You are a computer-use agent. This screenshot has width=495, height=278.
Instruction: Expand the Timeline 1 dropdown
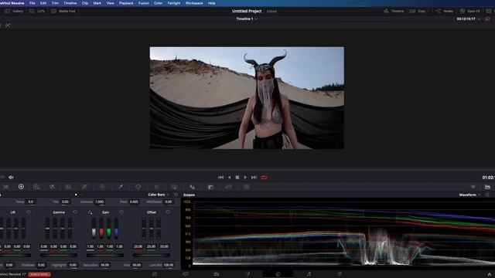(x=256, y=19)
